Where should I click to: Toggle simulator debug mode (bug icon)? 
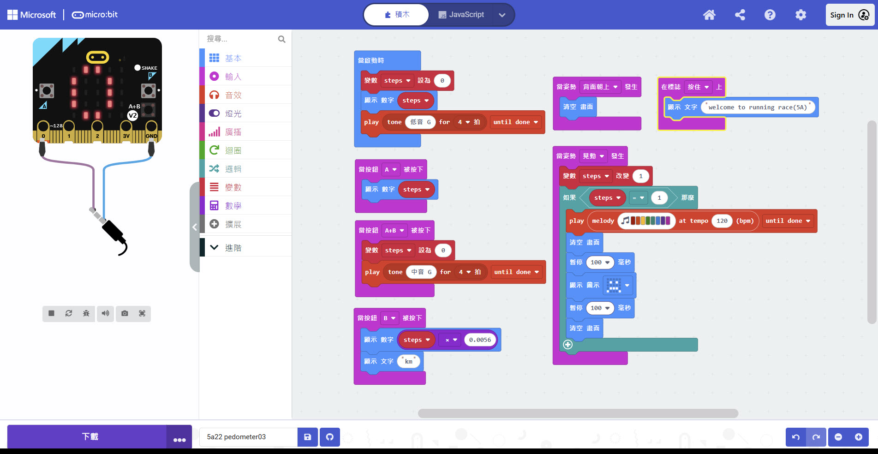tap(86, 313)
